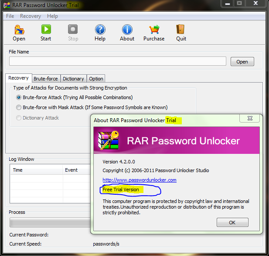Switch to the Recovery tab
269x256 pixels.
point(18,78)
